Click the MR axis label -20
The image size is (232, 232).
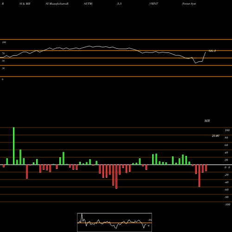click(226, 175)
